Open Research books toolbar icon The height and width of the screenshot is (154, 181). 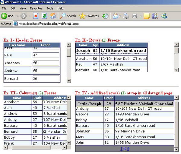pyautogui.click(x=155, y=16)
